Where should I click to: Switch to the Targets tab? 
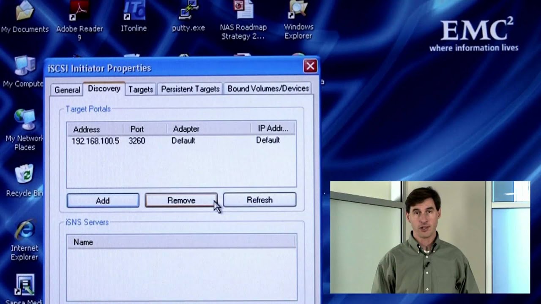coord(141,90)
